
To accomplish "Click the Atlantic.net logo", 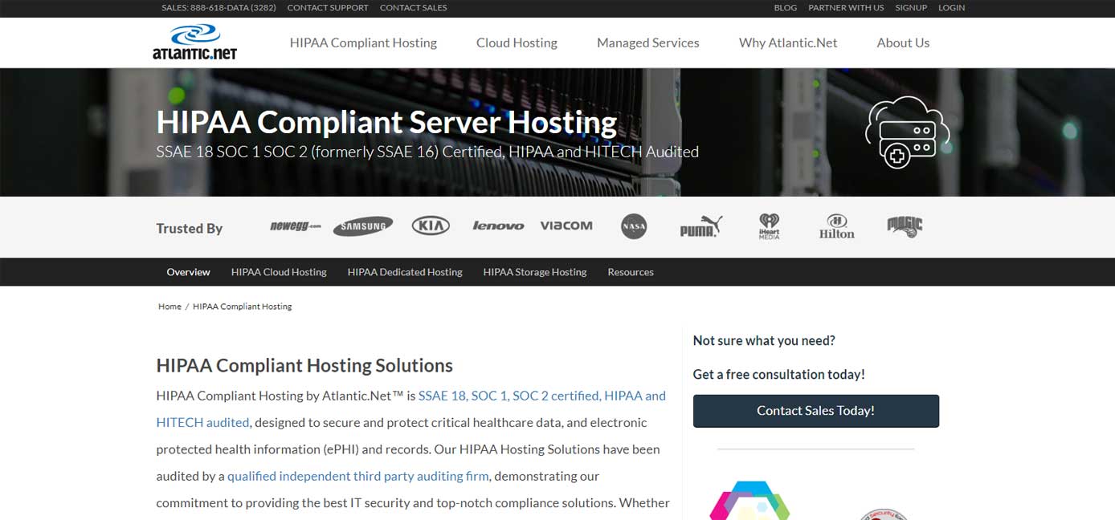I will (x=195, y=39).
